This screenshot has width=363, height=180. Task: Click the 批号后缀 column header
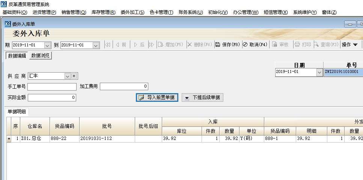pos(148,126)
